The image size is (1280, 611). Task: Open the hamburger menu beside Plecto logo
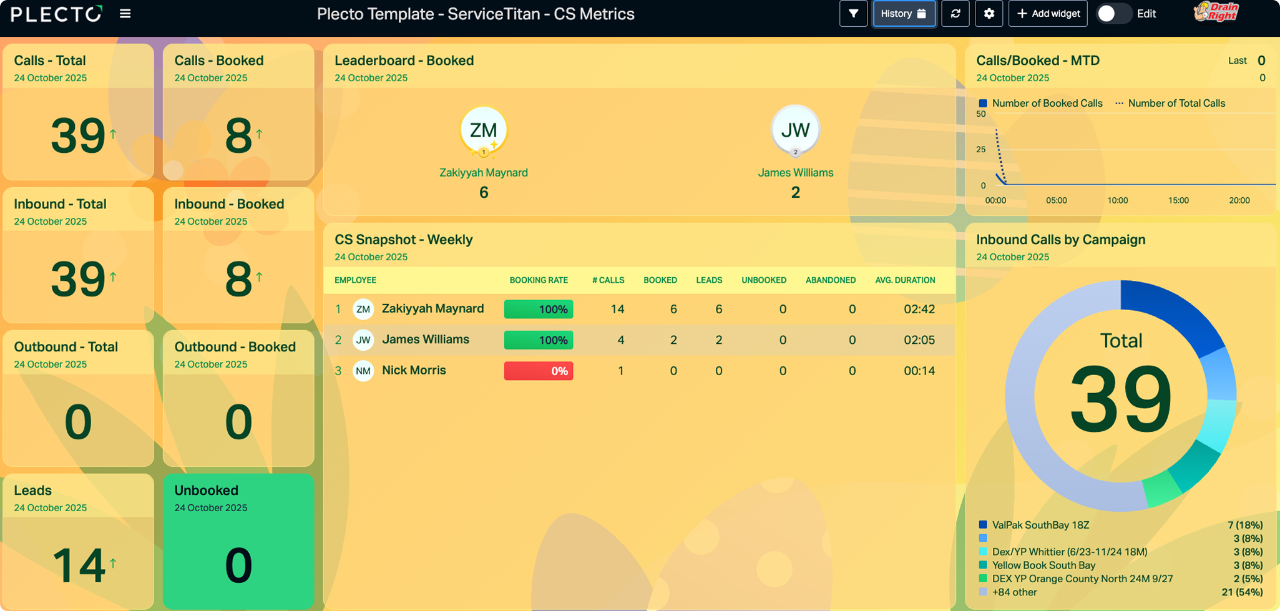tap(125, 14)
